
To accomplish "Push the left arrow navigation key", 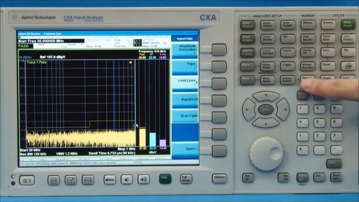I will 248,110.
